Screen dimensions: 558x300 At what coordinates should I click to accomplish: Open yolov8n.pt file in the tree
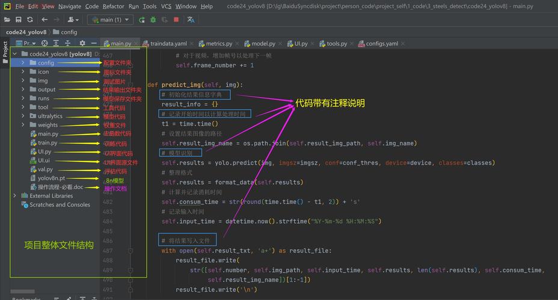tap(51, 178)
